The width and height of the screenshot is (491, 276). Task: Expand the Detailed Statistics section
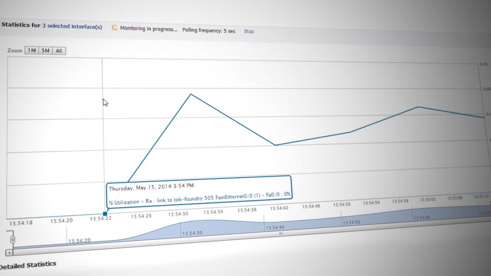(x=28, y=264)
